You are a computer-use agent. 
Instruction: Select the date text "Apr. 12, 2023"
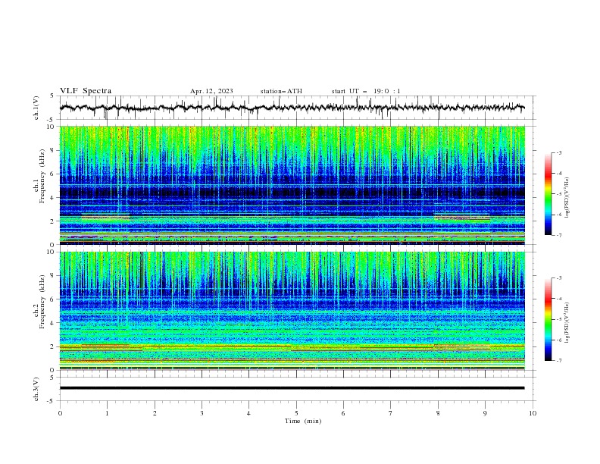tap(211, 91)
